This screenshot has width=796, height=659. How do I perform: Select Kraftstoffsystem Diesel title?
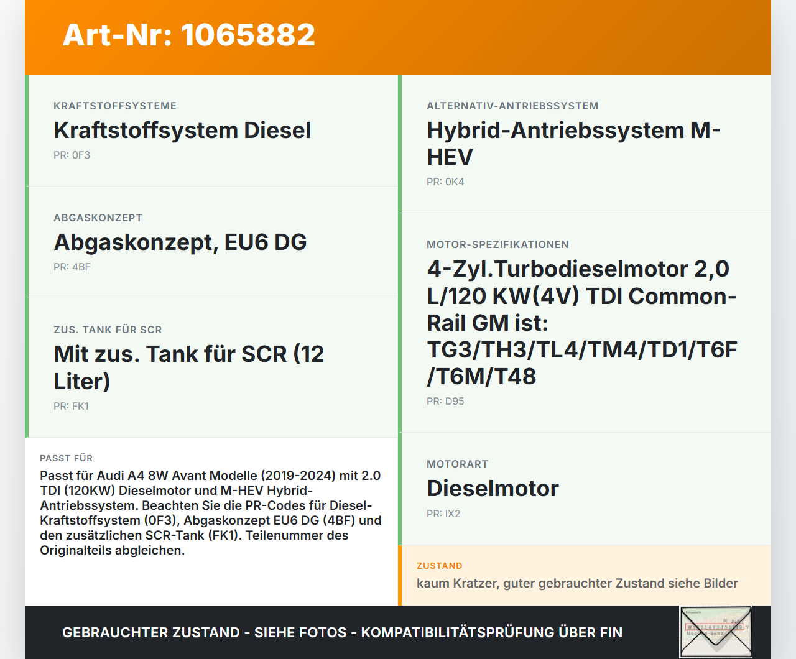pos(182,130)
